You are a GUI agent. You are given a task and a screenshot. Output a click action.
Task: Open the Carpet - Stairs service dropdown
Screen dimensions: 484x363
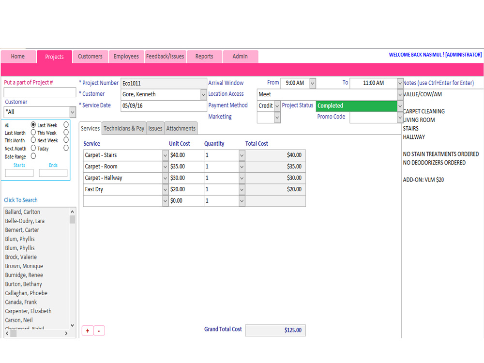coord(166,155)
